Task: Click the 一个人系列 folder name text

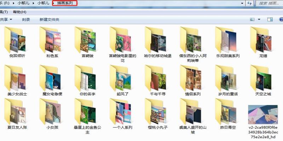Action: 122,128
